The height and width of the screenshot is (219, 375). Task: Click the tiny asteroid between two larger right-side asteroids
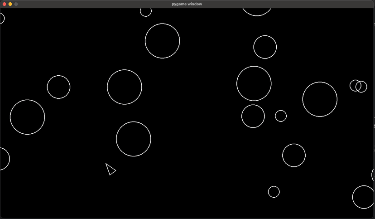tap(281, 116)
